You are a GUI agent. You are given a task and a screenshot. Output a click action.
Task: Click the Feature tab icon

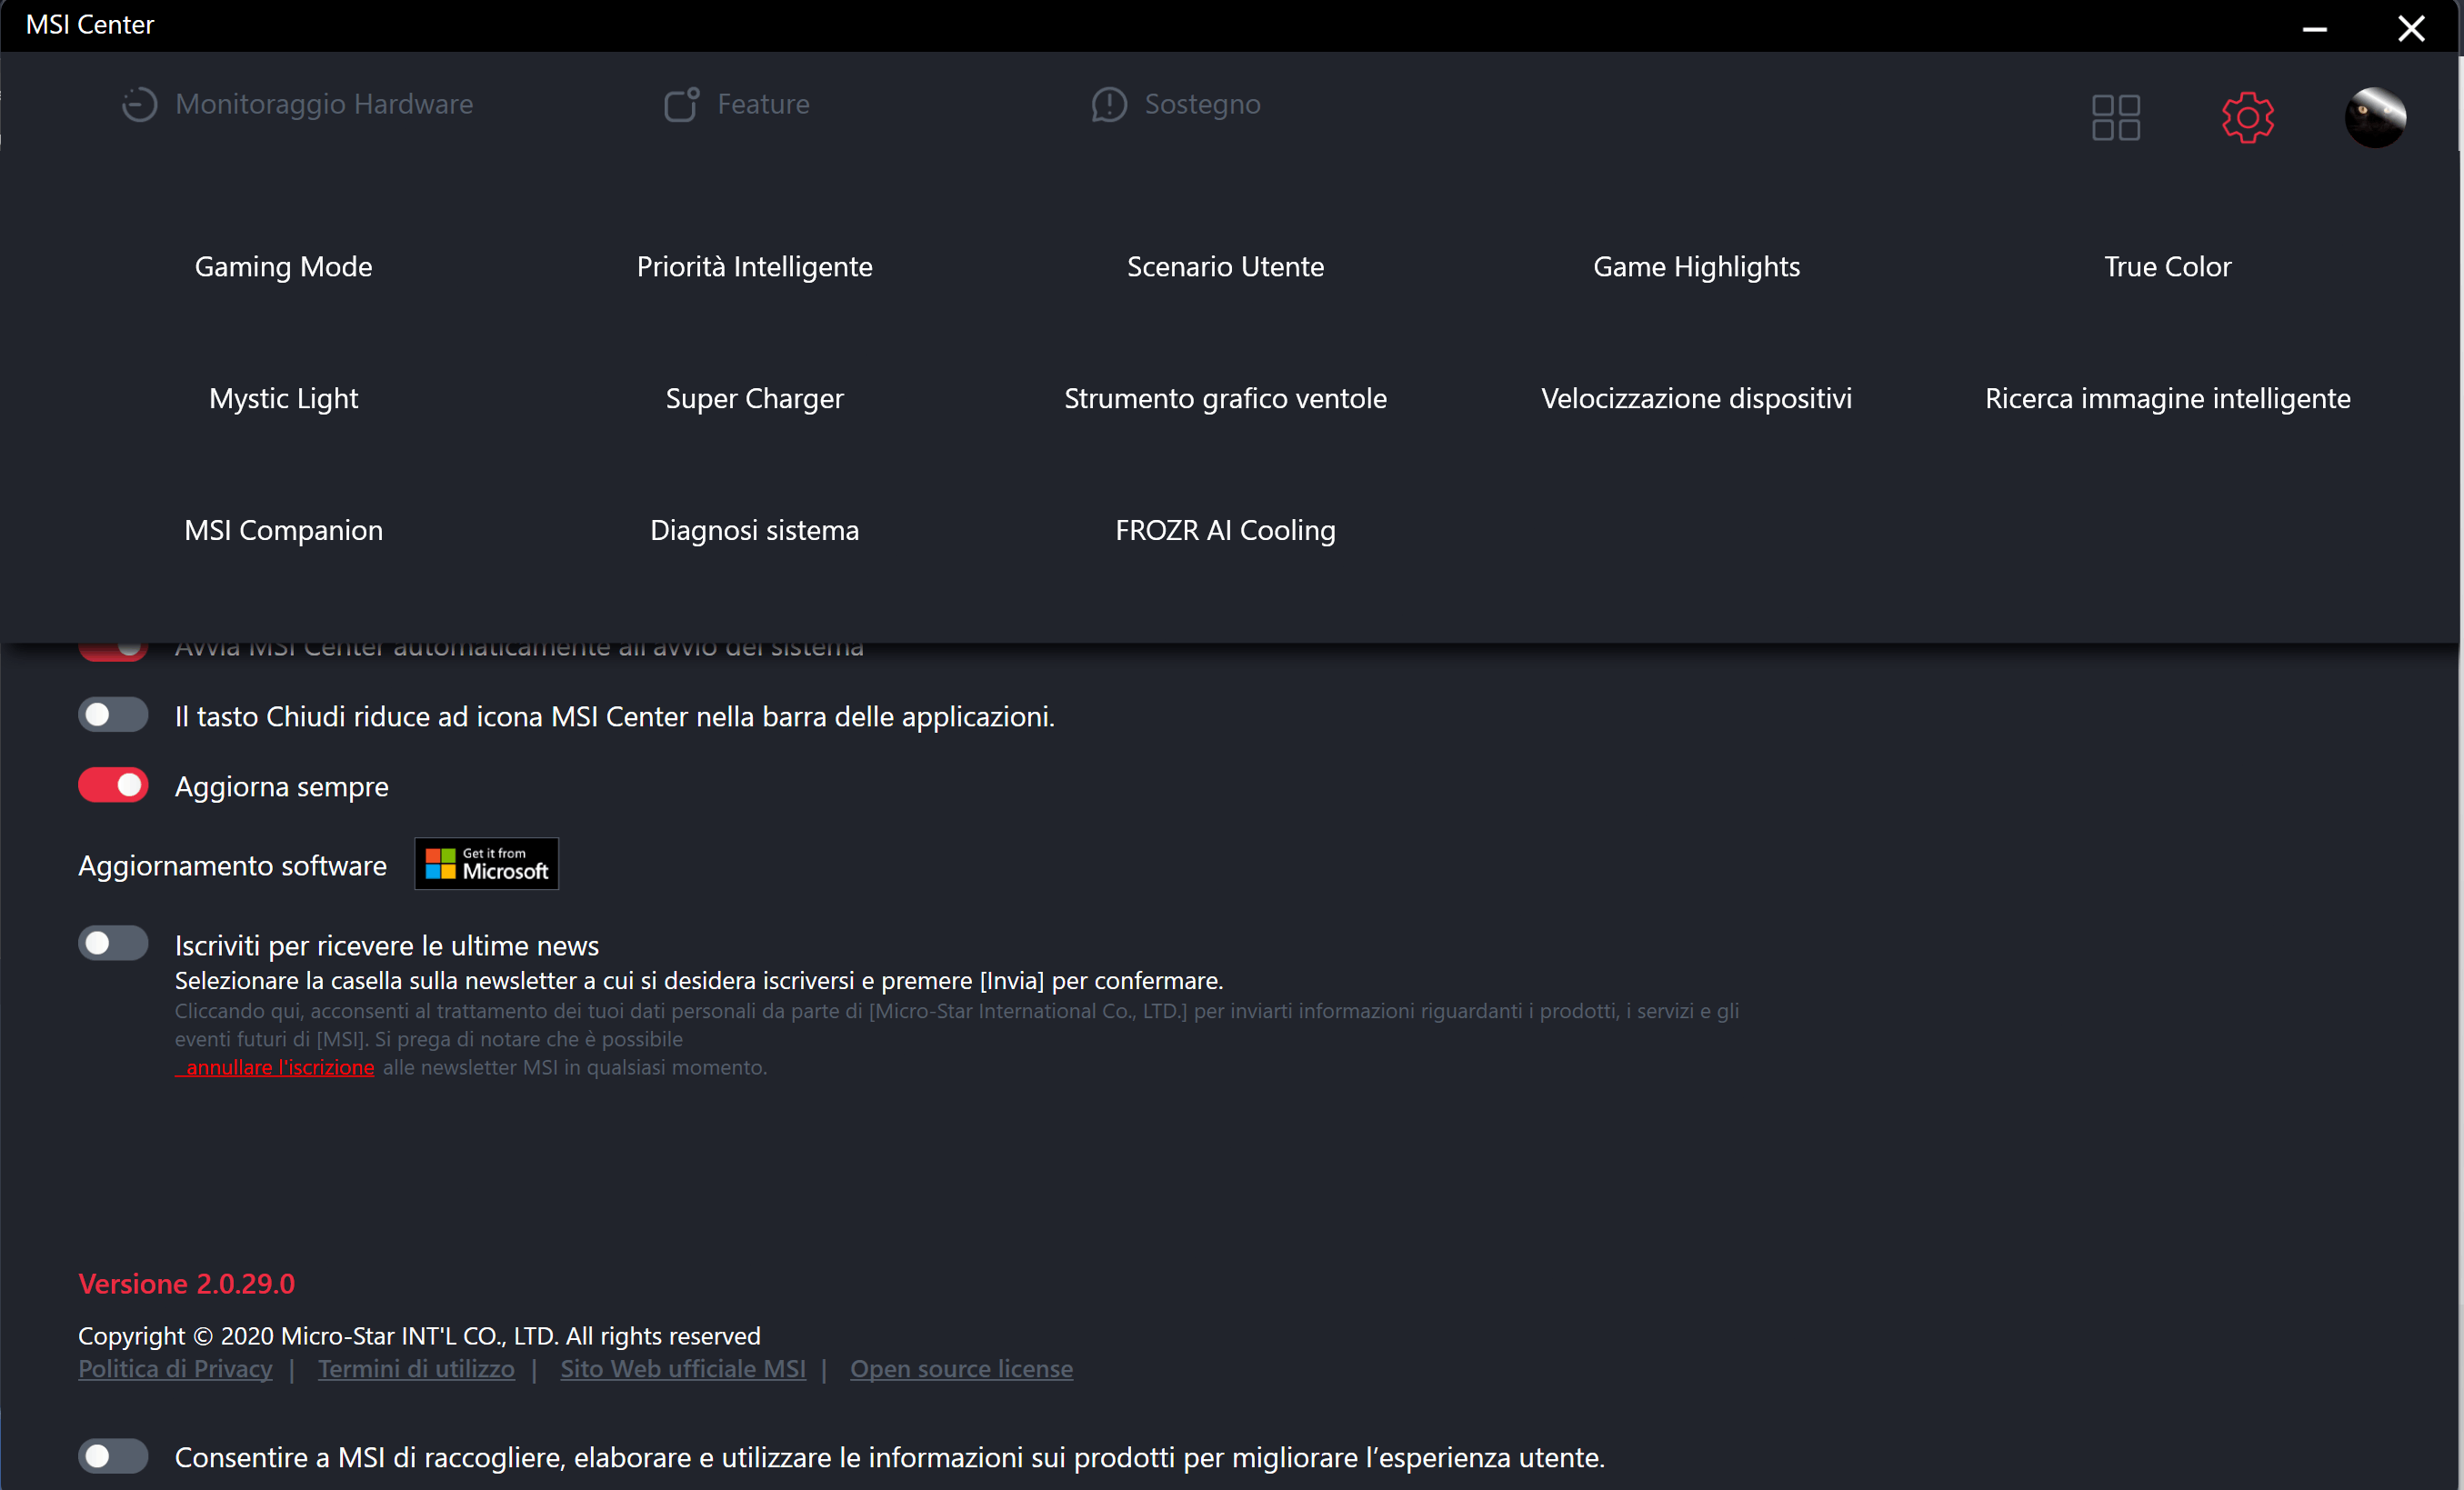682,104
